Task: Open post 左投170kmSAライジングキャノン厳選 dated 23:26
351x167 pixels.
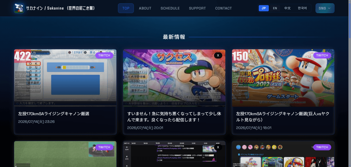Action: [54, 114]
